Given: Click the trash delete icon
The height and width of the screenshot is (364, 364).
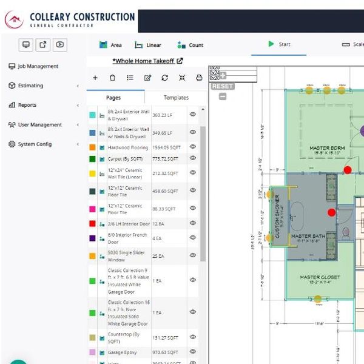Looking at the screenshot, I should point(112,78).
